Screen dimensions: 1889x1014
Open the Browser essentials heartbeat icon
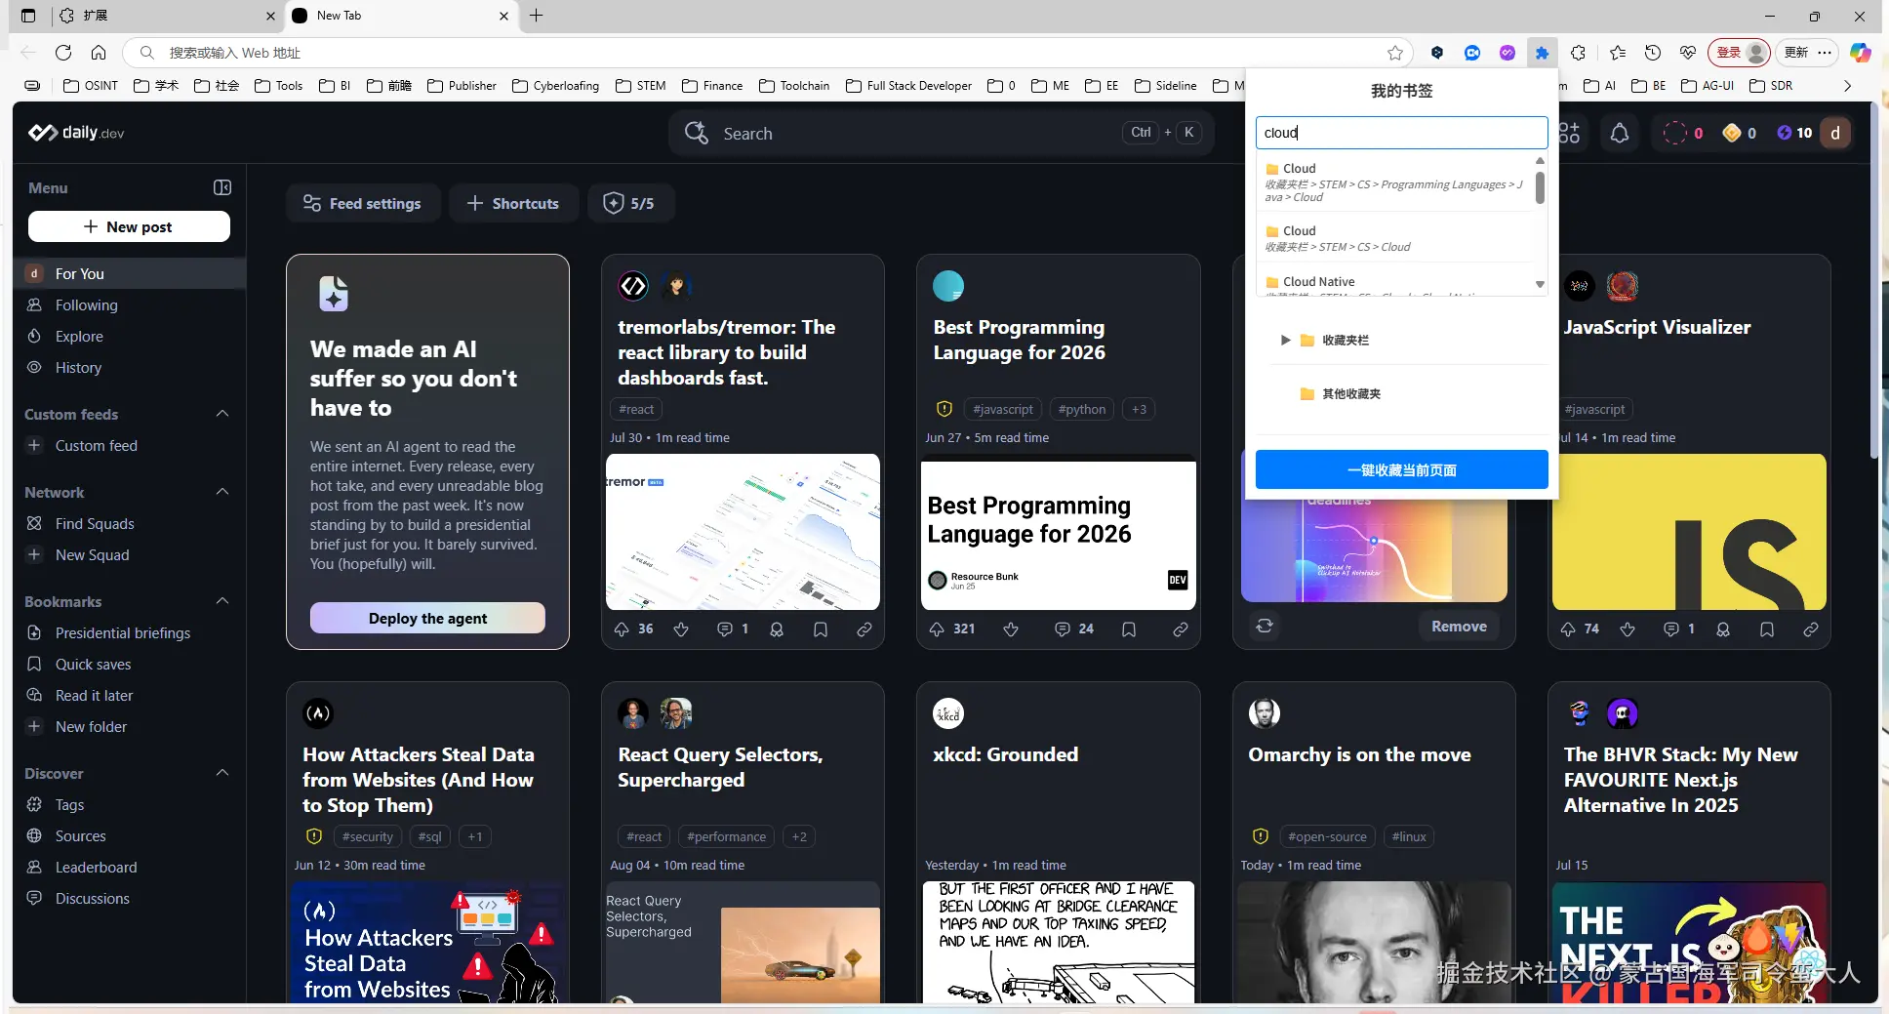pos(1688,53)
